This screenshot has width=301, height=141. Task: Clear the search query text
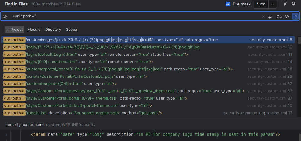[263, 17]
